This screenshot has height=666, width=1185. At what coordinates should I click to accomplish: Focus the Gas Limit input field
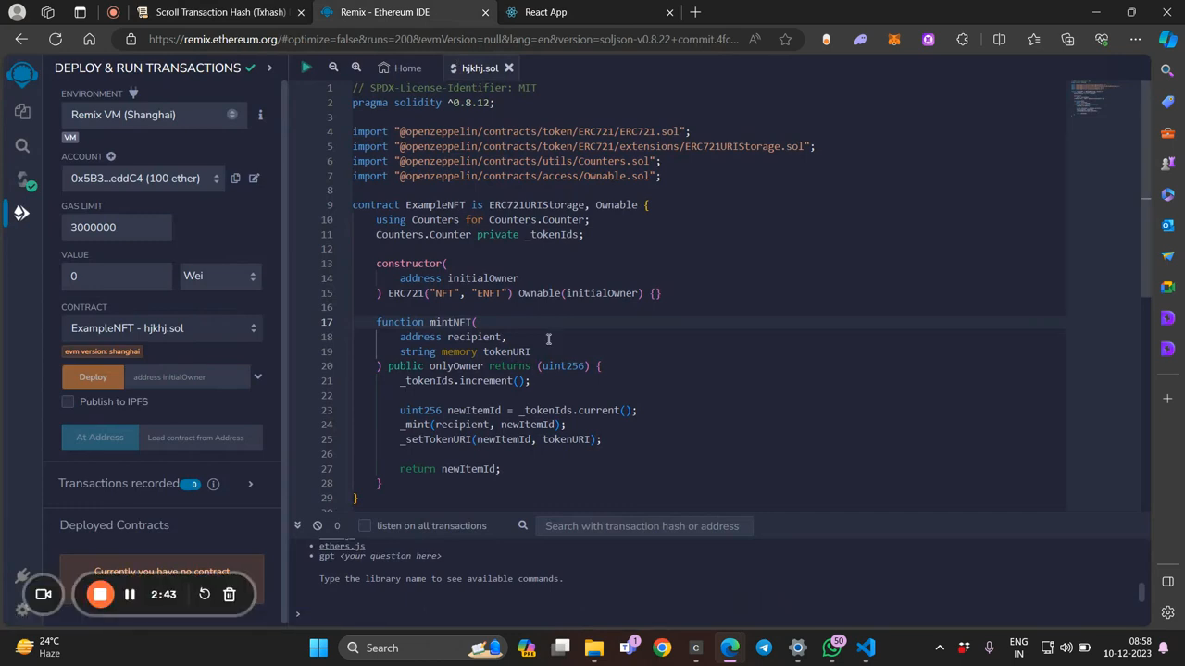coord(117,227)
